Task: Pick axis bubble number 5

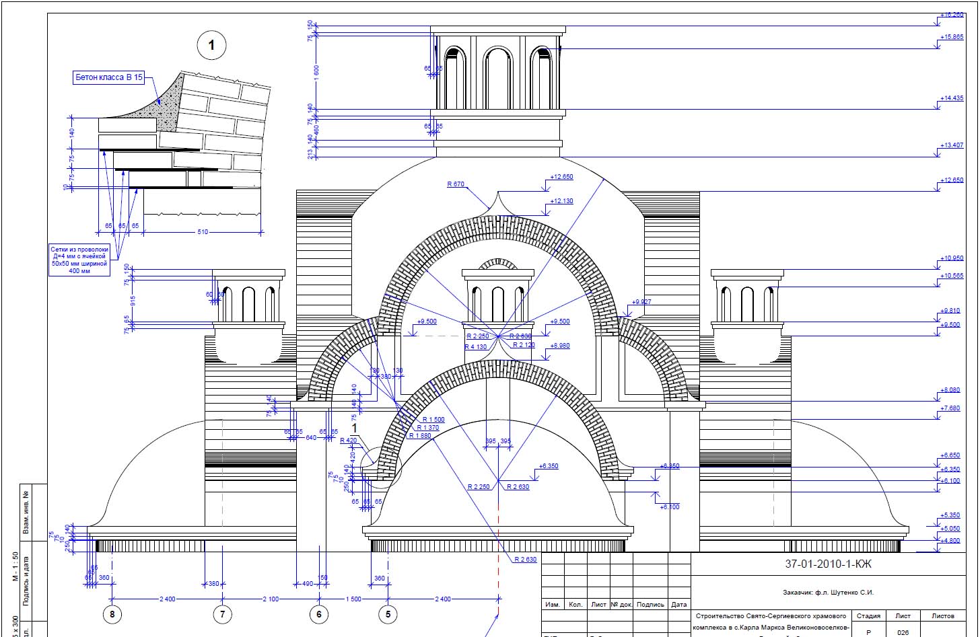Action: [x=388, y=614]
